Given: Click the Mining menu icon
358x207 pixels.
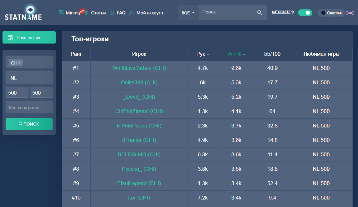Looking at the screenshot, I should point(61,13).
